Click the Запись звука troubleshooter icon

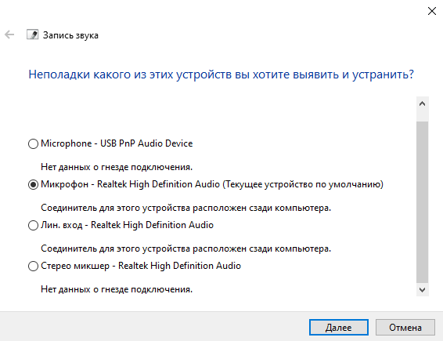coord(33,34)
